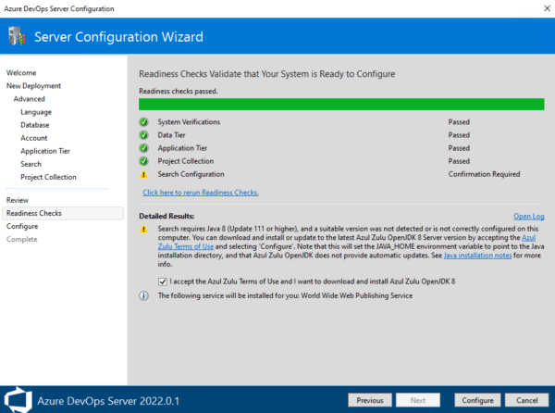Click the Configure button in footer
Screen dimensions: 555x413
pyautogui.click(x=477, y=400)
